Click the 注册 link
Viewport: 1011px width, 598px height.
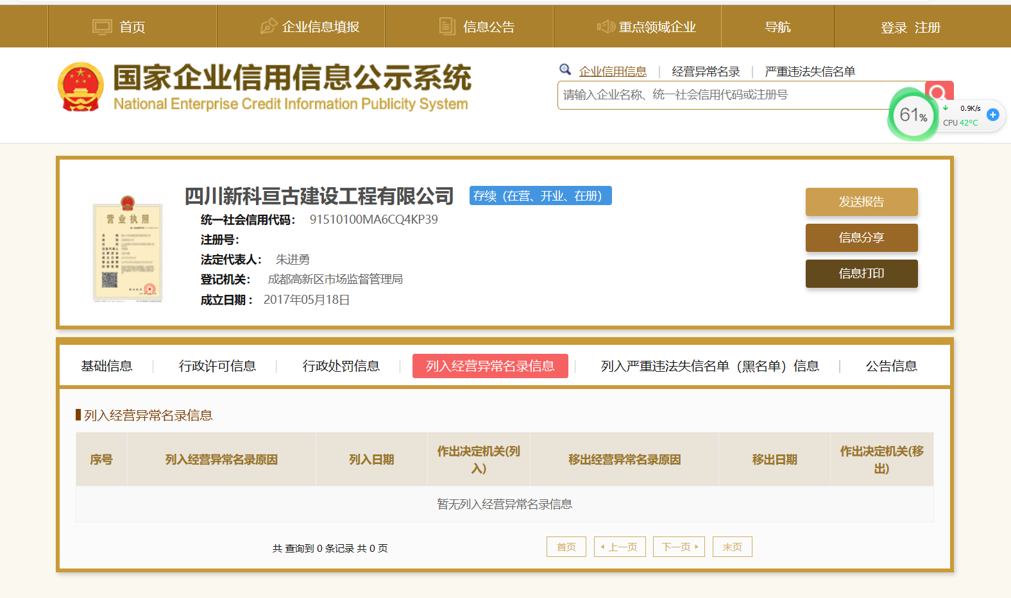point(927,28)
